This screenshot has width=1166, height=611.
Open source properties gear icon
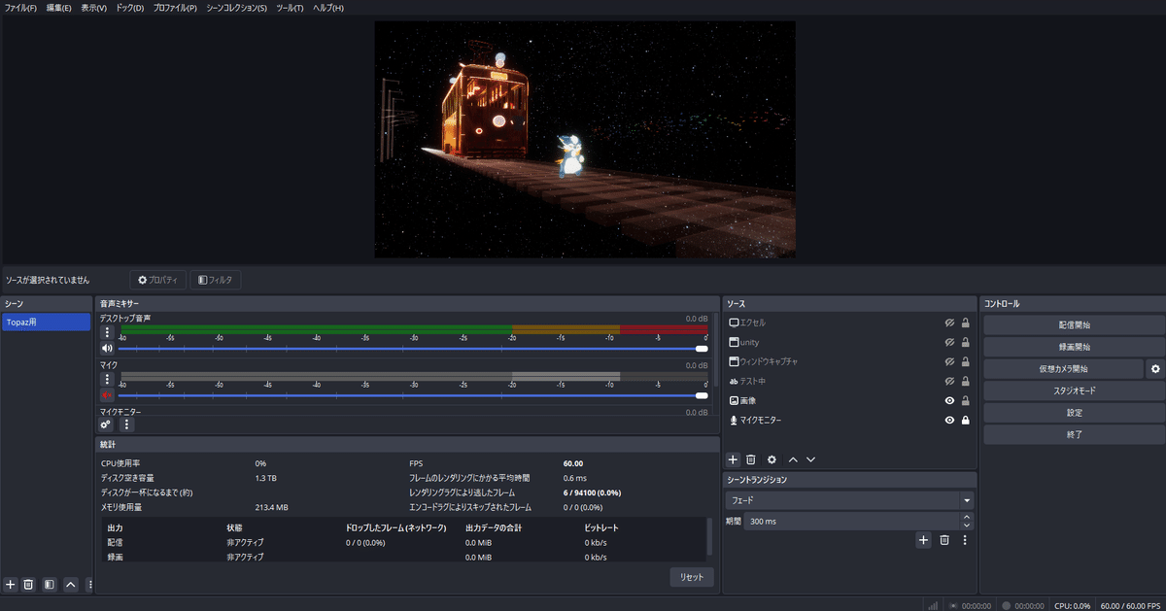[772, 459]
